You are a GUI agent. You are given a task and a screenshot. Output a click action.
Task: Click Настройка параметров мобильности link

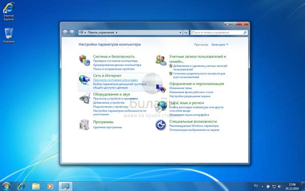[x=119, y=113]
